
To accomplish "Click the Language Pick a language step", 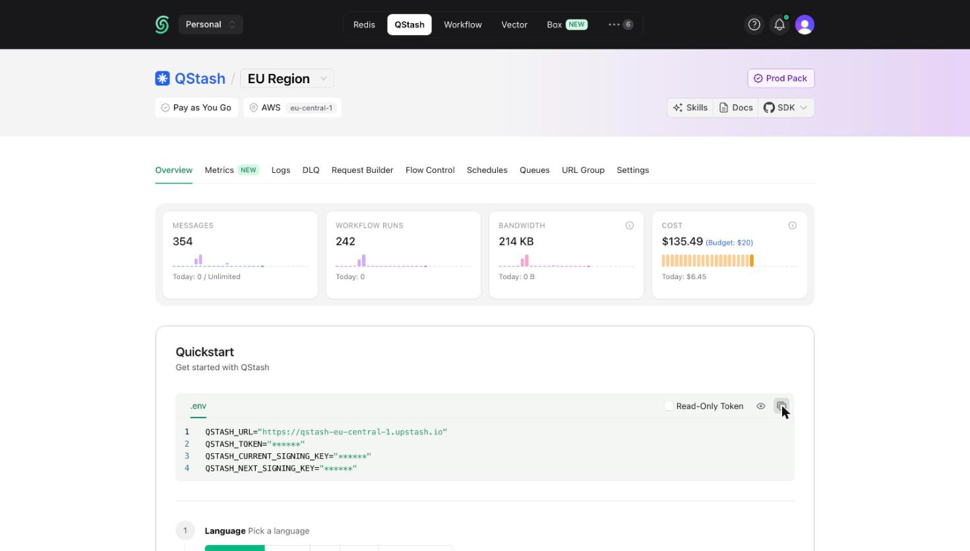I will pyautogui.click(x=257, y=531).
